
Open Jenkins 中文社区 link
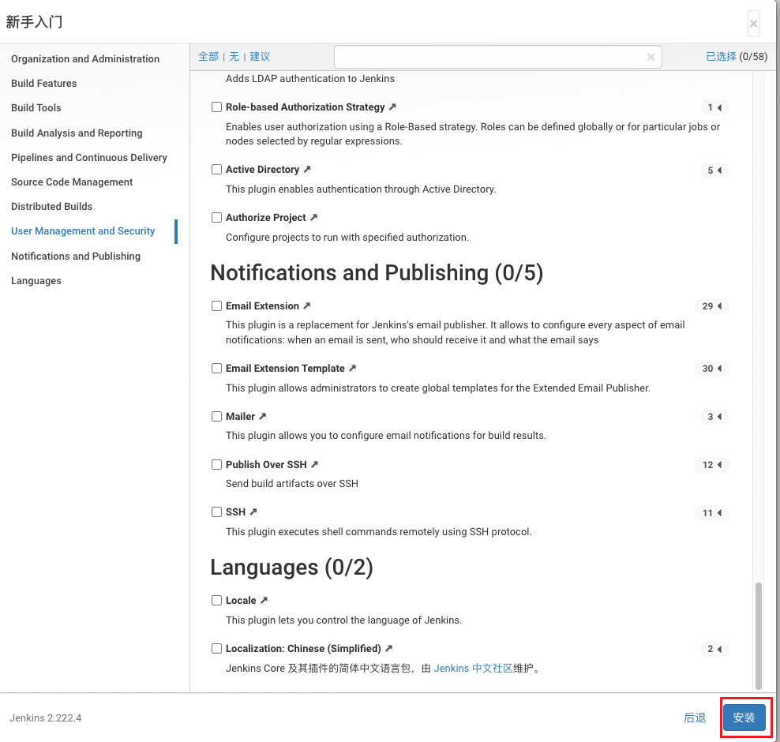pos(473,669)
